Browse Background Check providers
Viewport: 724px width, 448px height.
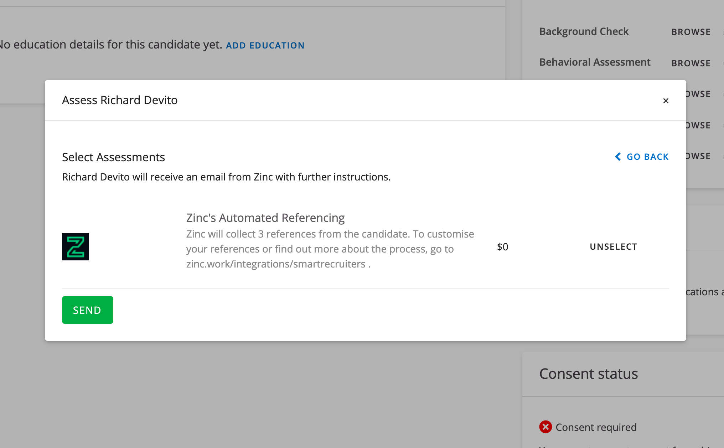click(x=691, y=32)
